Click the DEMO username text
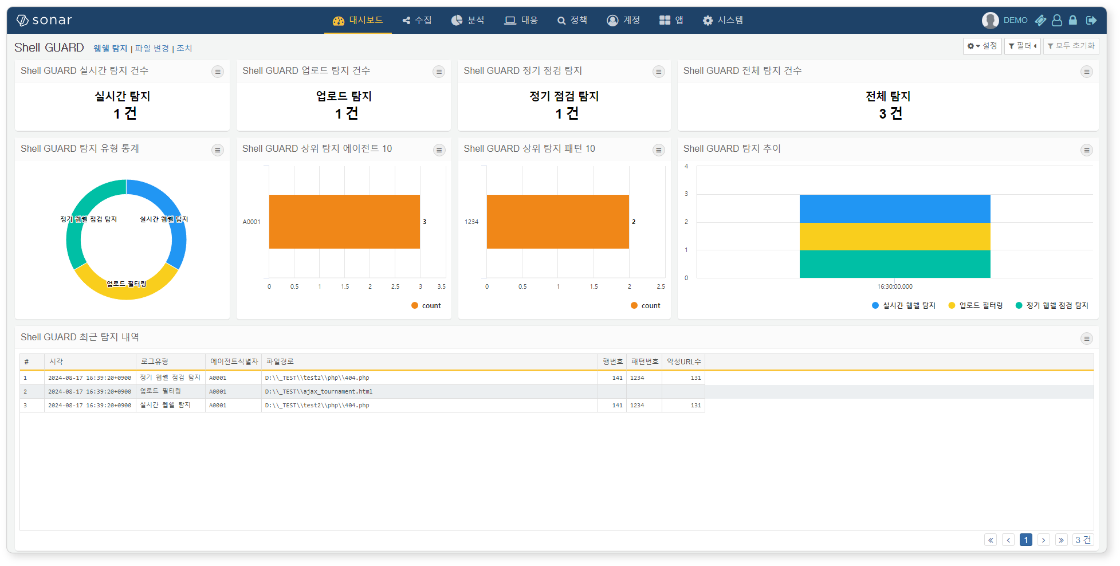 pos(1015,20)
